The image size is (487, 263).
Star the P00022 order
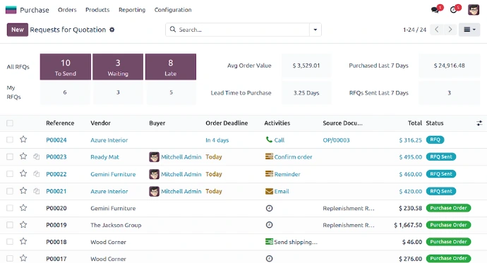point(23,173)
